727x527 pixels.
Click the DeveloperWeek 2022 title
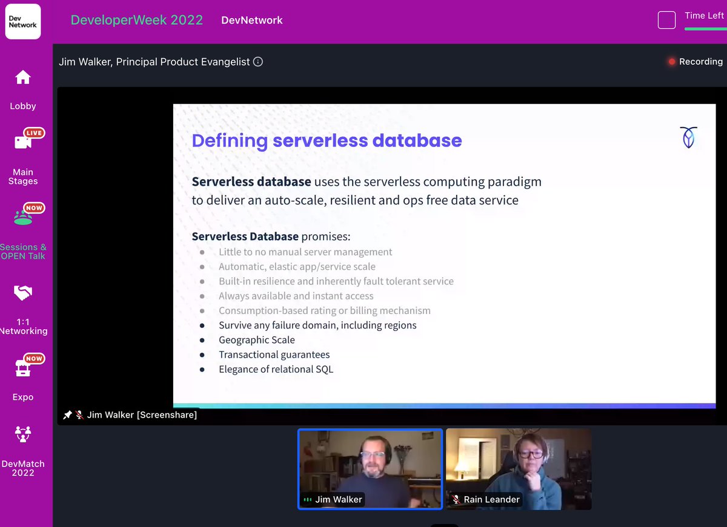[137, 20]
